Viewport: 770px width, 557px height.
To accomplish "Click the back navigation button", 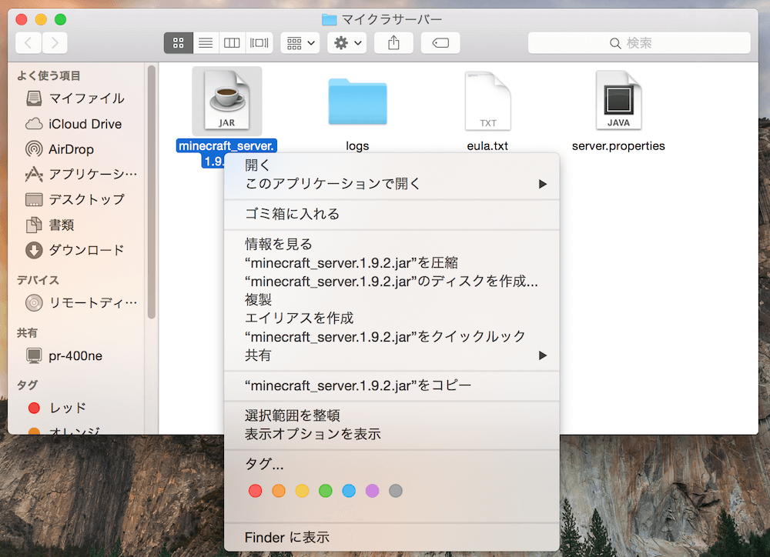I will [x=28, y=42].
